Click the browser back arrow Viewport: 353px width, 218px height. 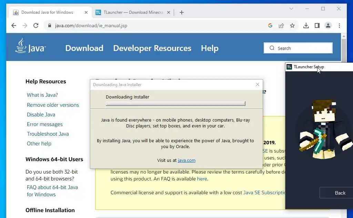[14, 25]
